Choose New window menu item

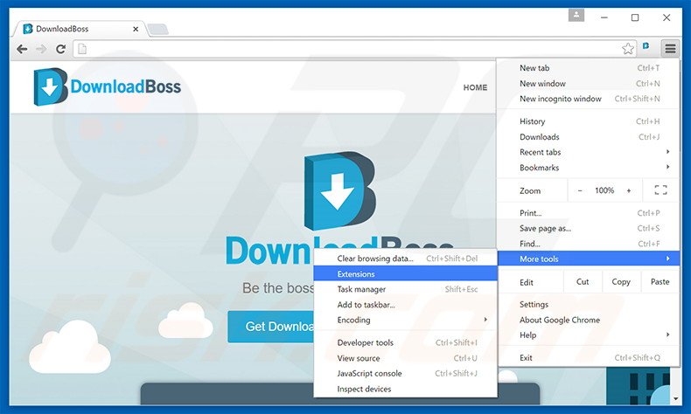589,83
